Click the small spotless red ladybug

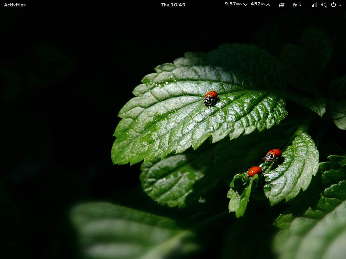(254, 171)
